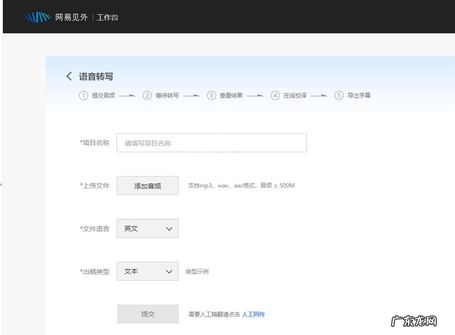Expand the side panel via left-edge arrow
The image size is (455, 335).
1,184
